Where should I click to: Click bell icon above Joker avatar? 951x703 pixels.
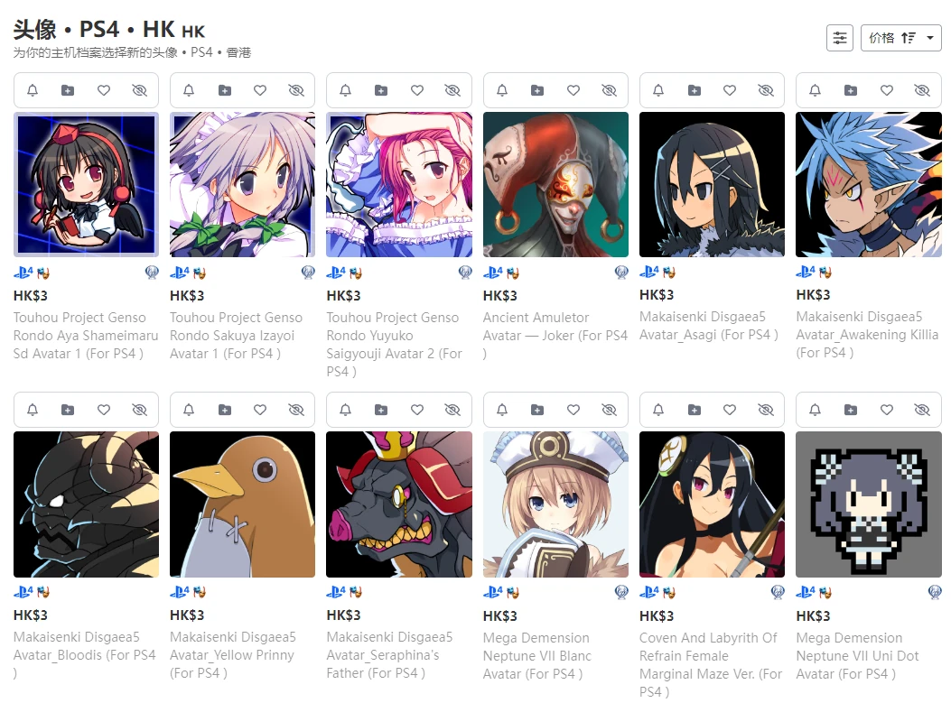coord(502,90)
